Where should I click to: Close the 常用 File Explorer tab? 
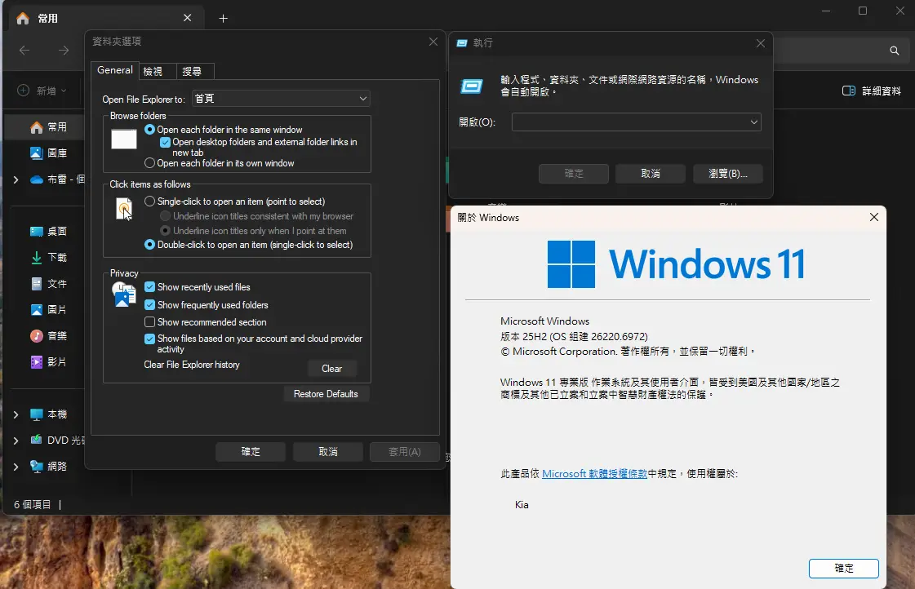[x=187, y=18]
